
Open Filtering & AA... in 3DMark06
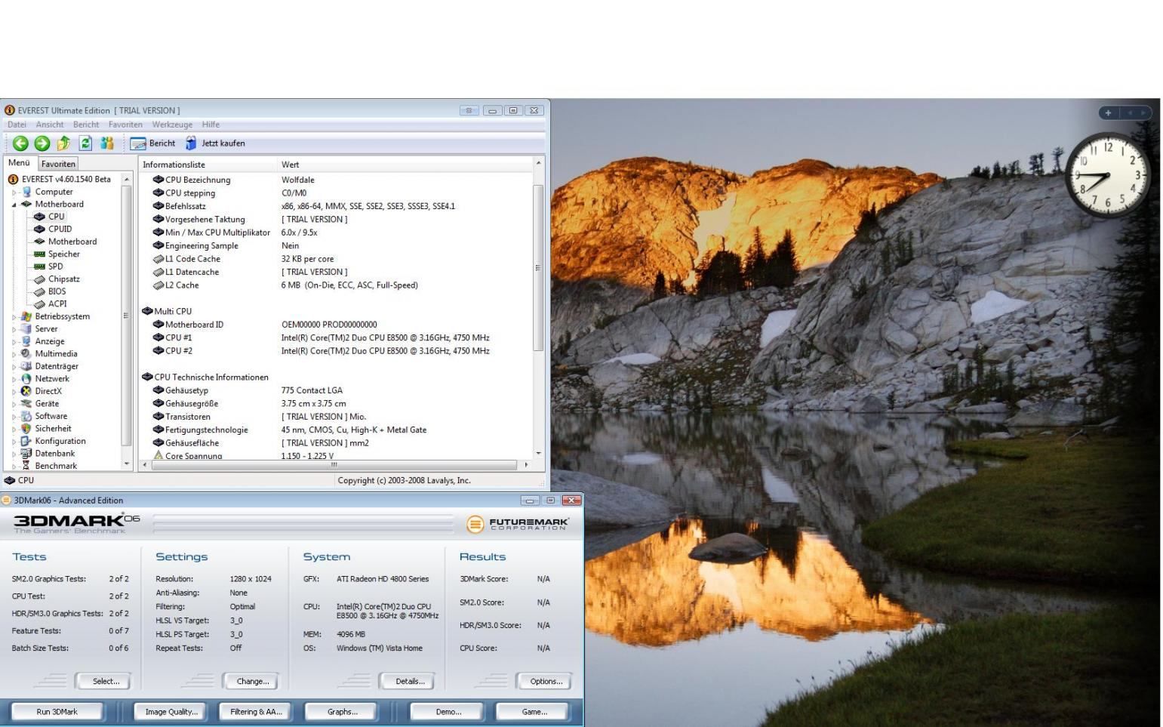(x=256, y=712)
